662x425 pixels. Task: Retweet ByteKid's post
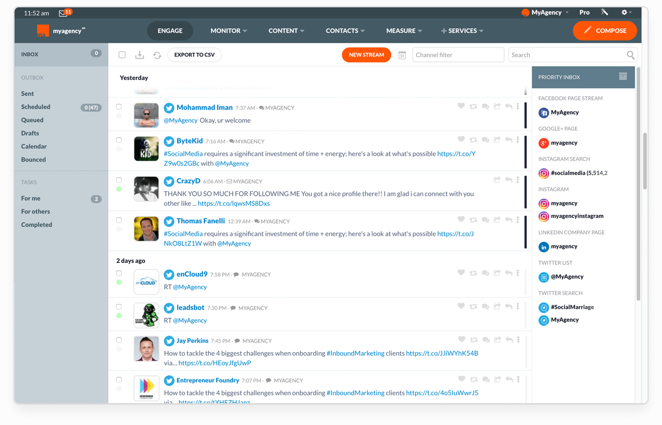[x=473, y=140]
